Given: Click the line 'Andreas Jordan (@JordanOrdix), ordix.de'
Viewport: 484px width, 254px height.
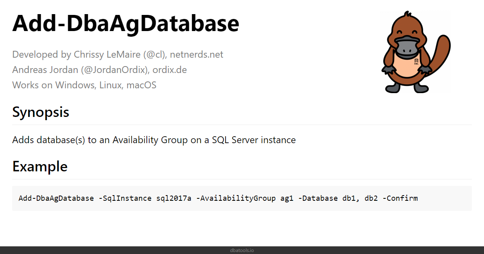Looking at the screenshot, I should (100, 70).
